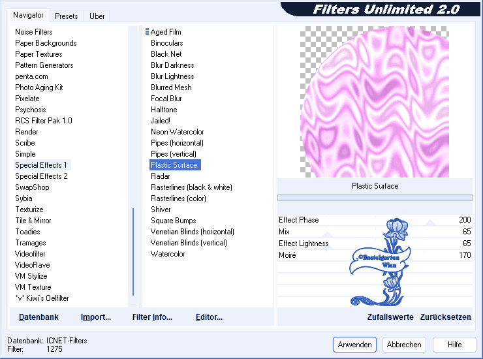Select the Special Effects 1 category
483x359 pixels.
point(42,165)
